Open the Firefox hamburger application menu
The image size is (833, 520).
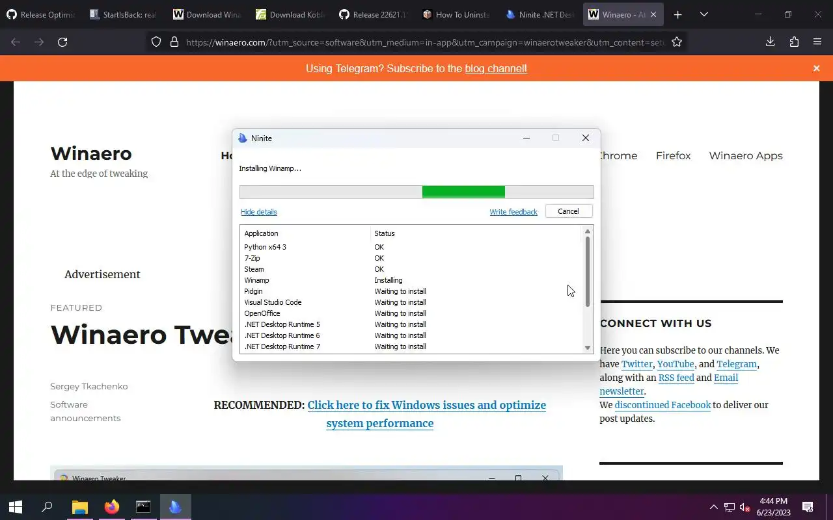817,42
